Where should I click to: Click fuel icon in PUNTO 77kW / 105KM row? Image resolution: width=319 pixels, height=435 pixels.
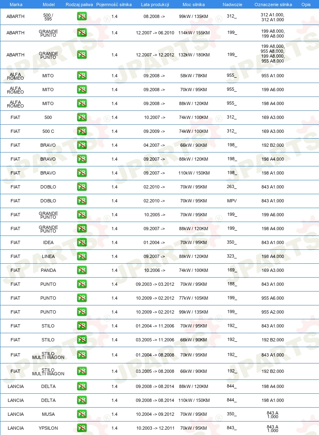82,298
